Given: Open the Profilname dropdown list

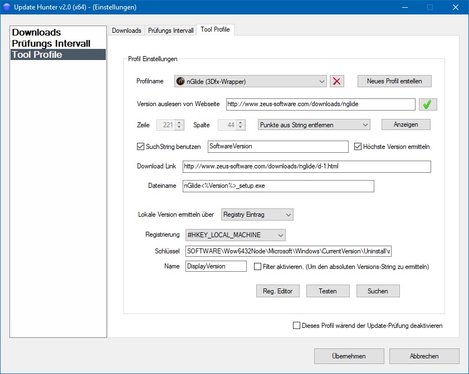Looking at the screenshot, I should pyautogui.click(x=322, y=82).
